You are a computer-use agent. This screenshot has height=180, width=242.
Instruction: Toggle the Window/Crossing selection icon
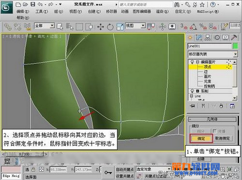click(89, 27)
